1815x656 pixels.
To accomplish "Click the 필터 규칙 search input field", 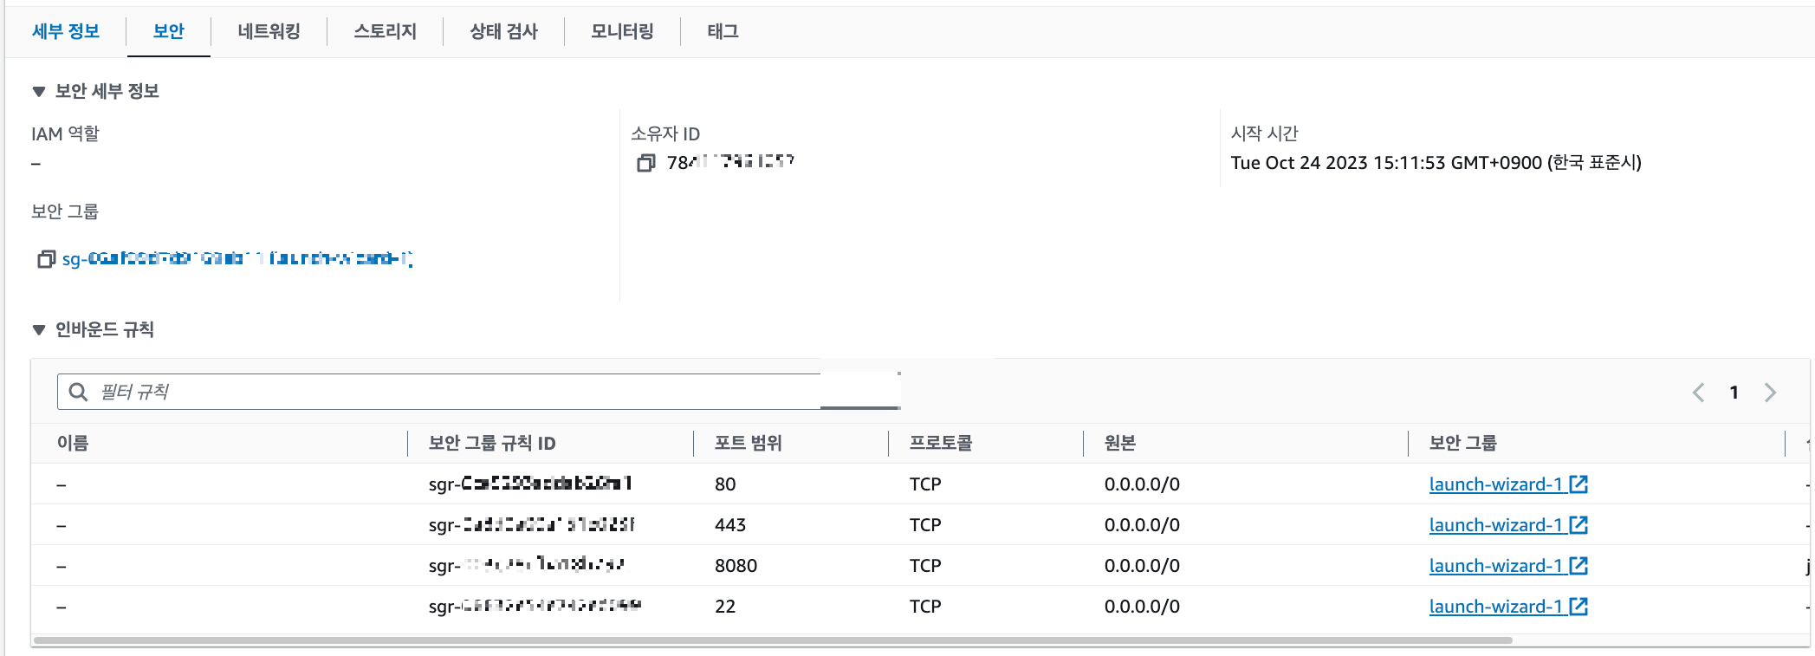I will tap(479, 392).
